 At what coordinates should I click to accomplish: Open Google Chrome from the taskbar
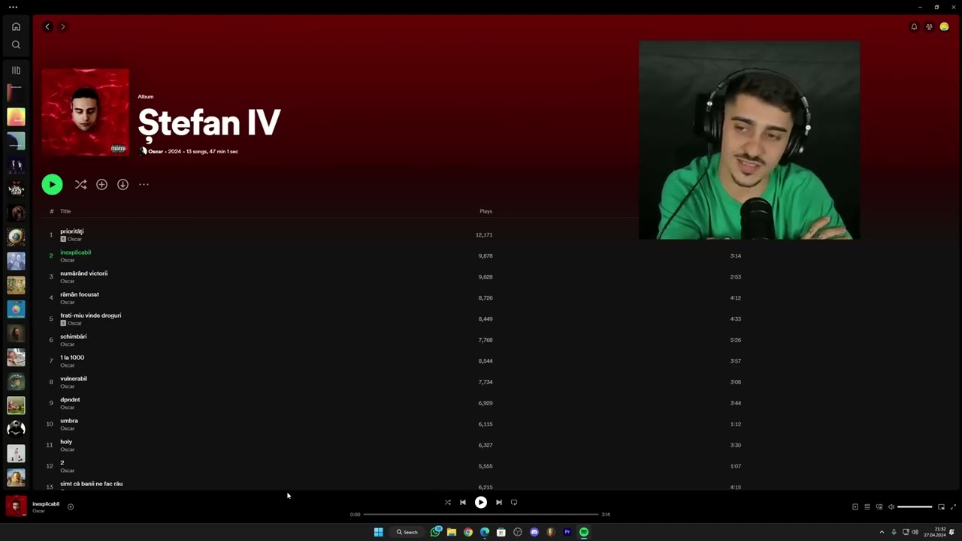coord(468,532)
